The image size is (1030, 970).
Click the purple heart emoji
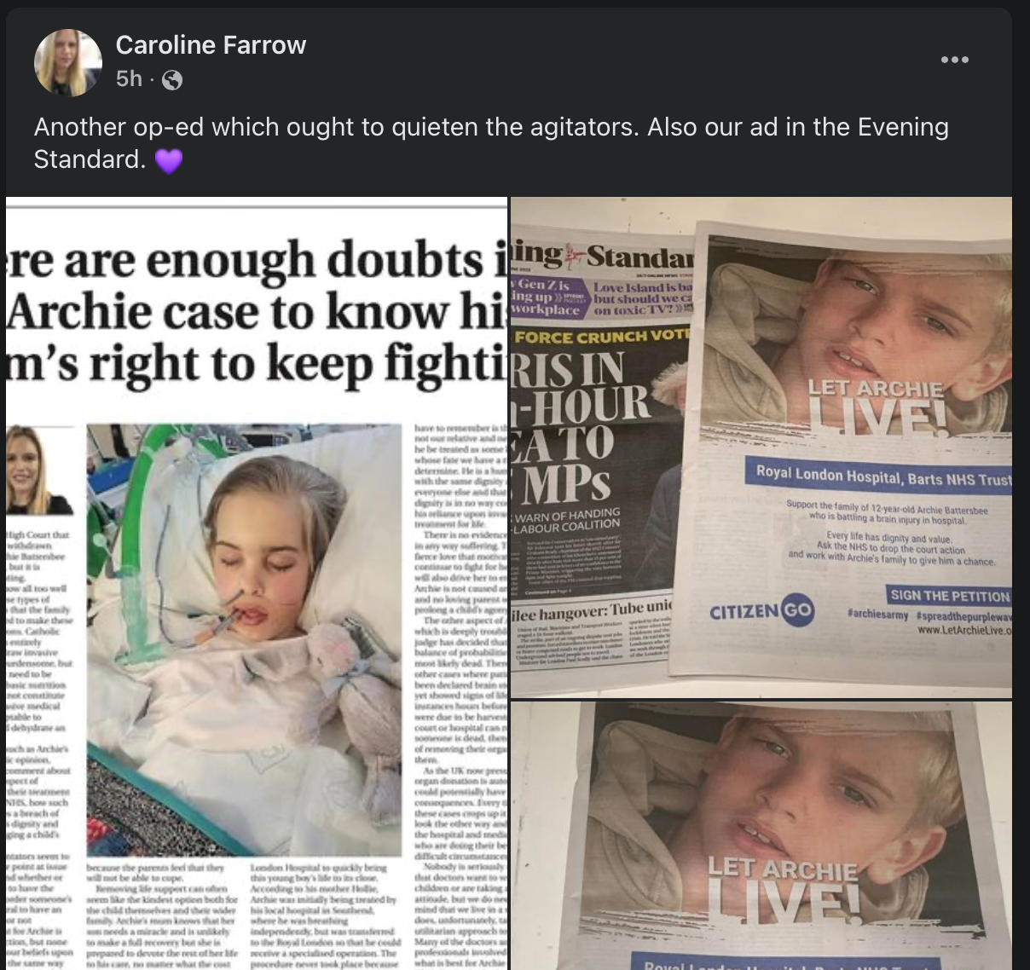click(x=169, y=160)
